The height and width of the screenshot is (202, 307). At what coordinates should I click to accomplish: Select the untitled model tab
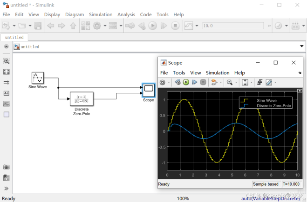(14, 37)
